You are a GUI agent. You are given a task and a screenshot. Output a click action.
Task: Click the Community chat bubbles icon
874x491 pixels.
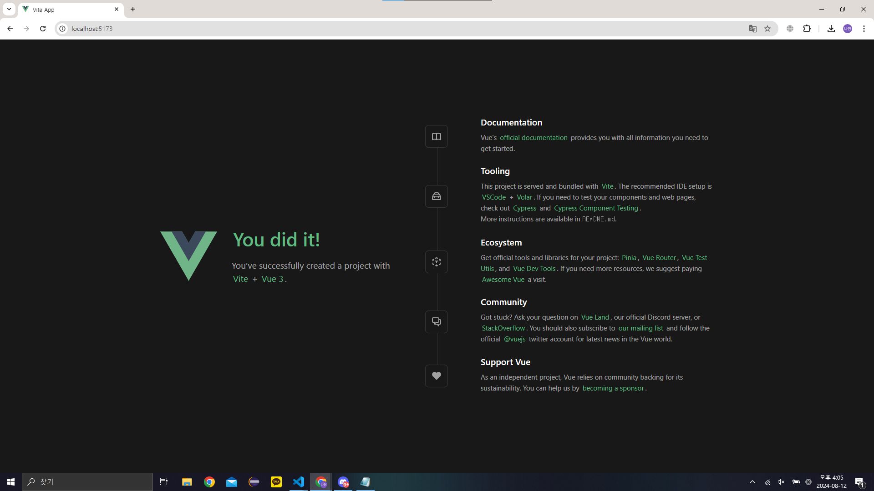(x=436, y=322)
